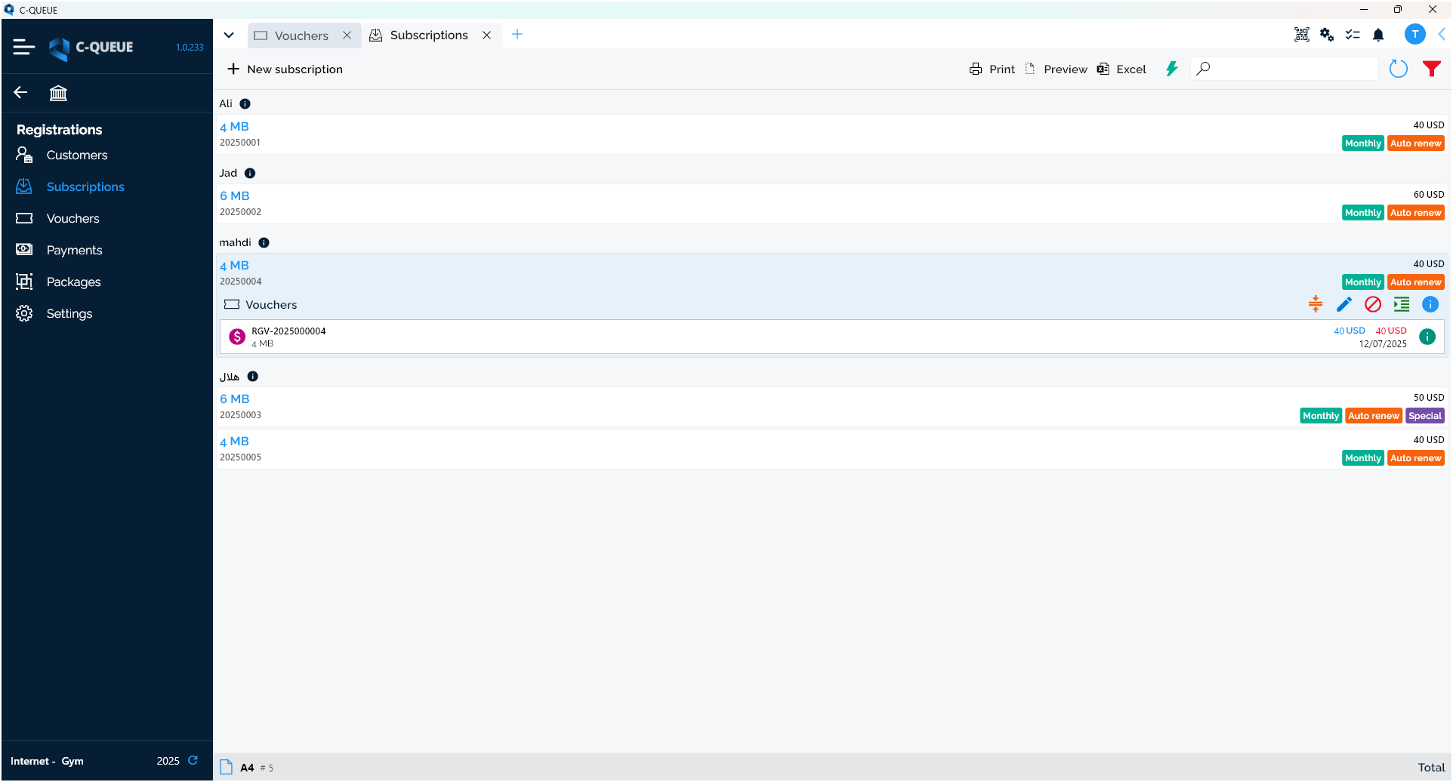Click the red filter funnel icon
Screen dimensions: 1453x782
click(x=1431, y=69)
